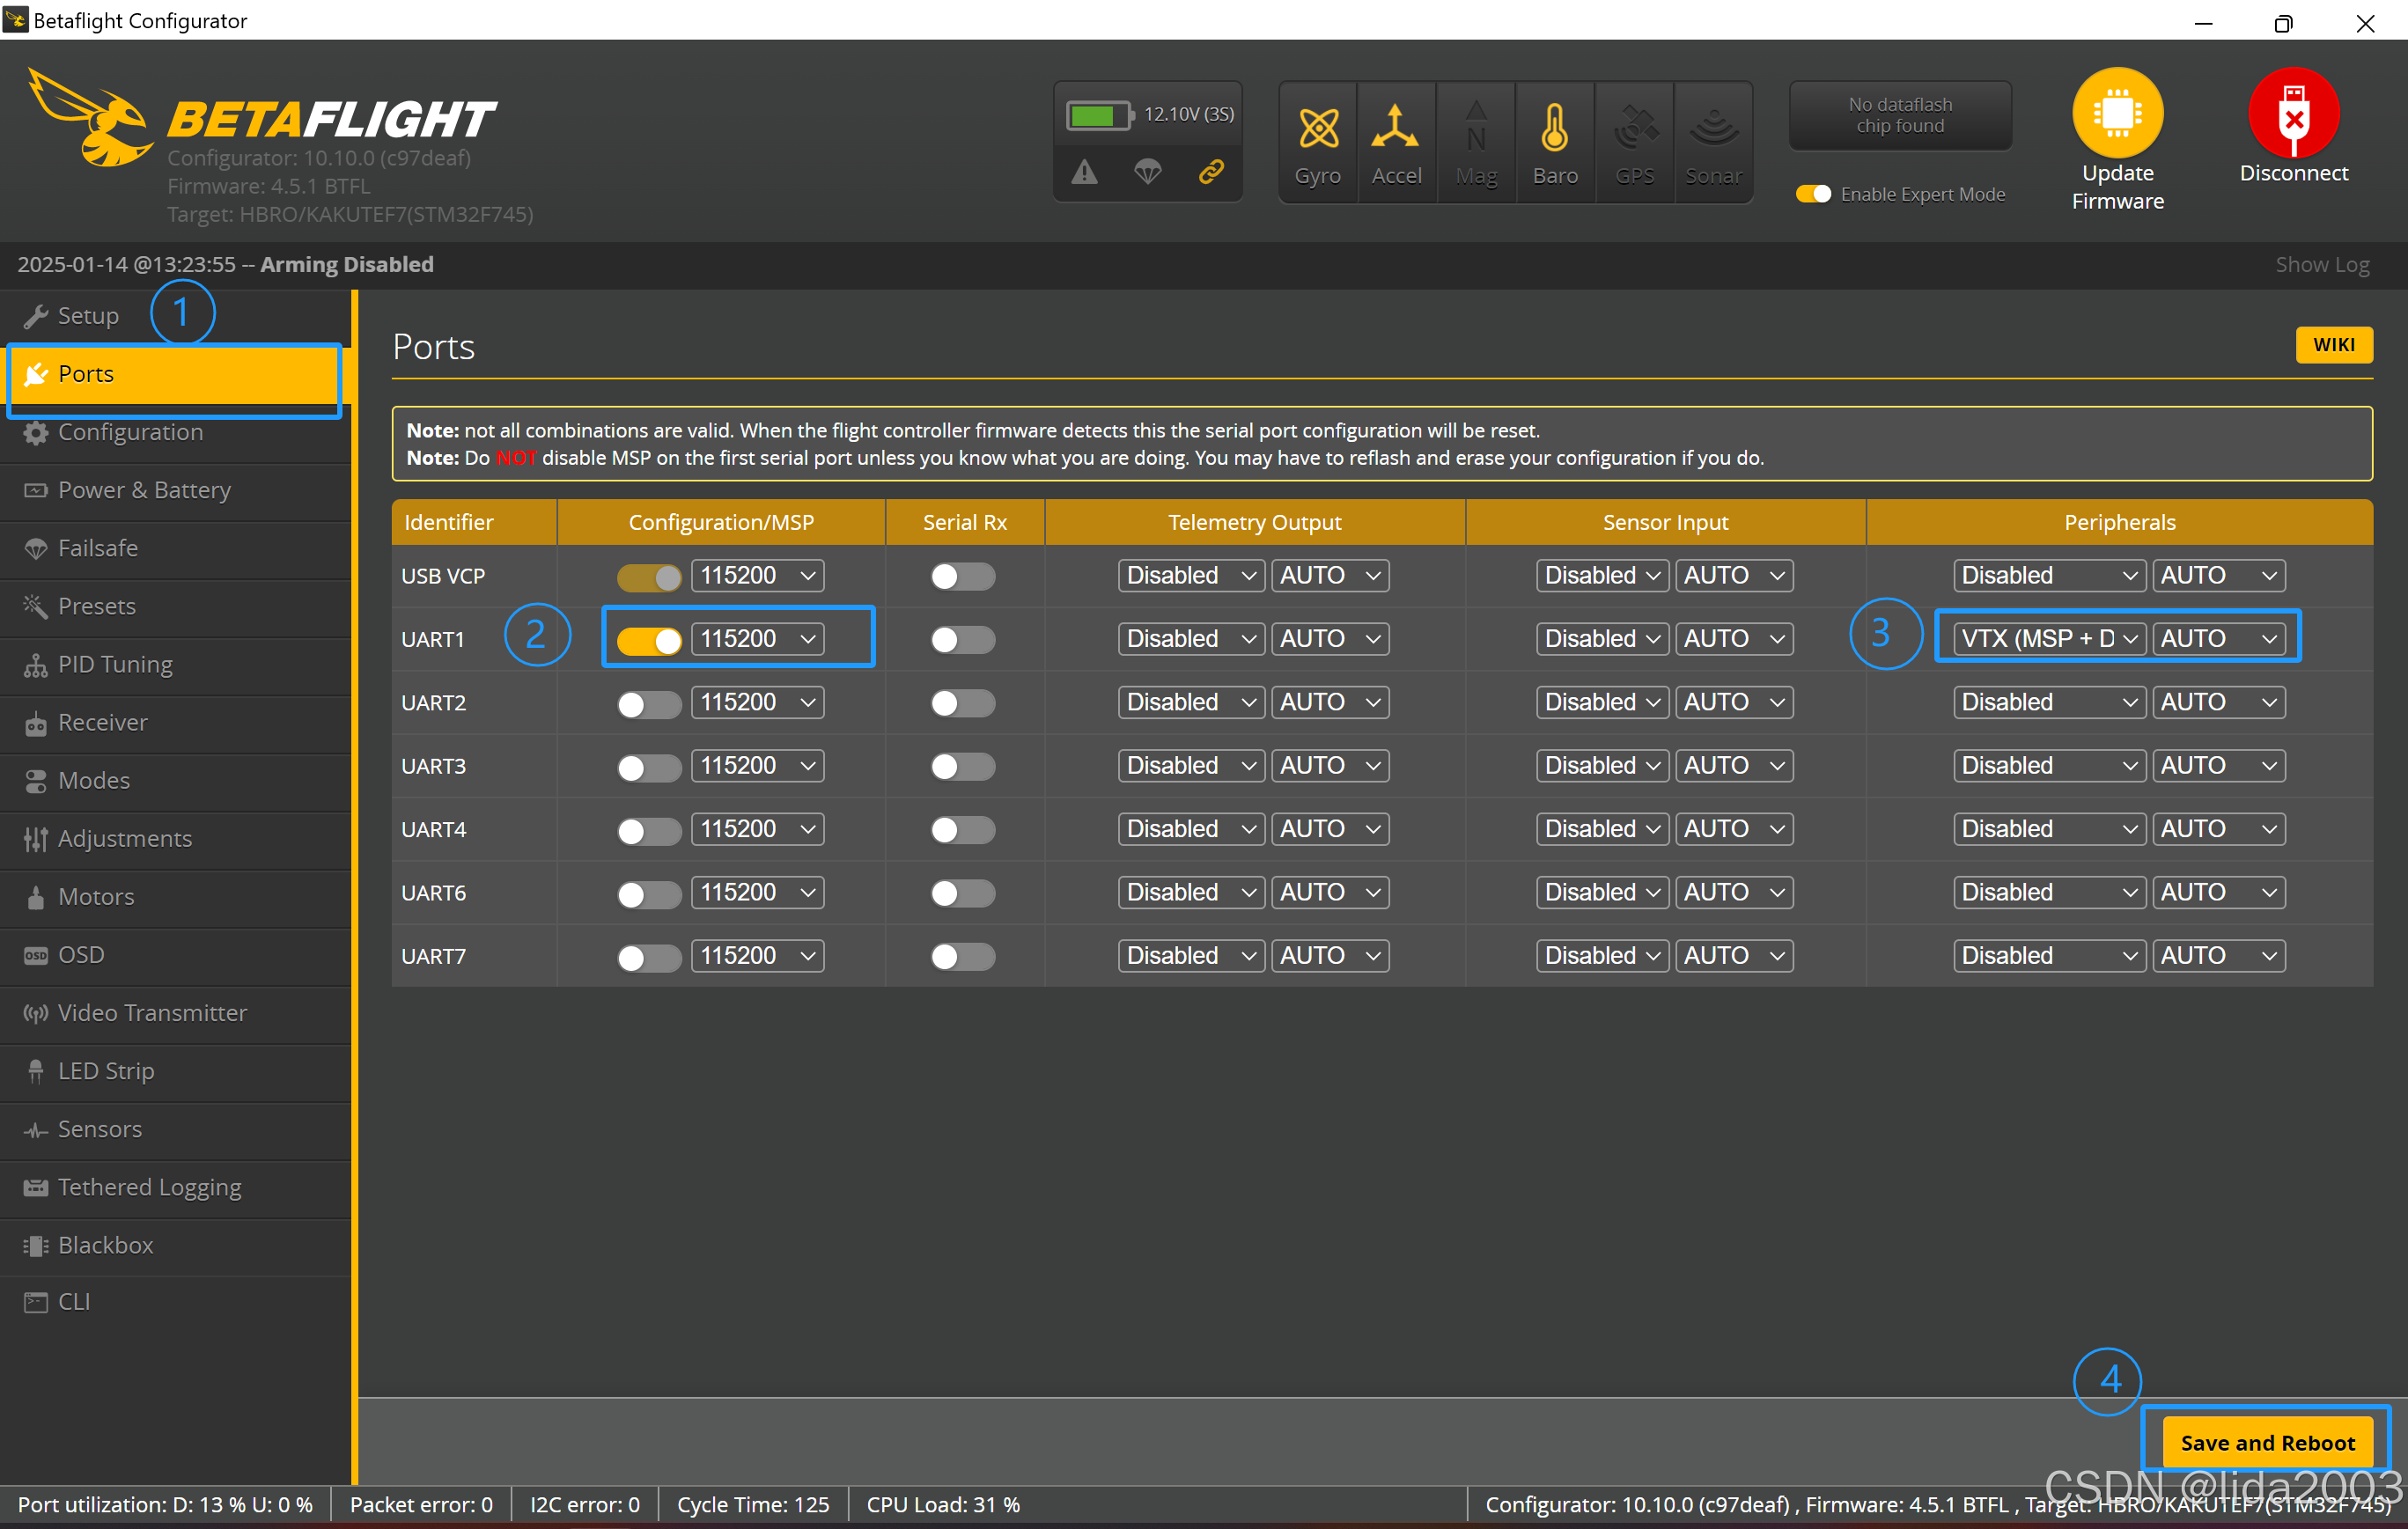Viewport: 2408px width, 1529px height.
Task: Toggle UART7 Configuration/MSP switch
Action: click(x=649, y=957)
